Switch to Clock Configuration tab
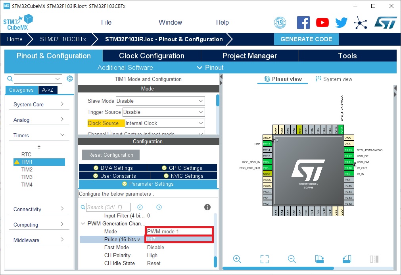401x275 pixels. (x=152, y=56)
